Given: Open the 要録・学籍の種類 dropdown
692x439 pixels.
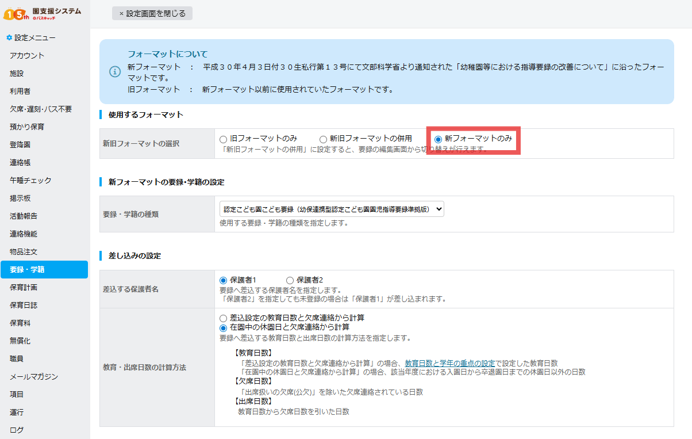Looking at the screenshot, I should click(x=332, y=209).
